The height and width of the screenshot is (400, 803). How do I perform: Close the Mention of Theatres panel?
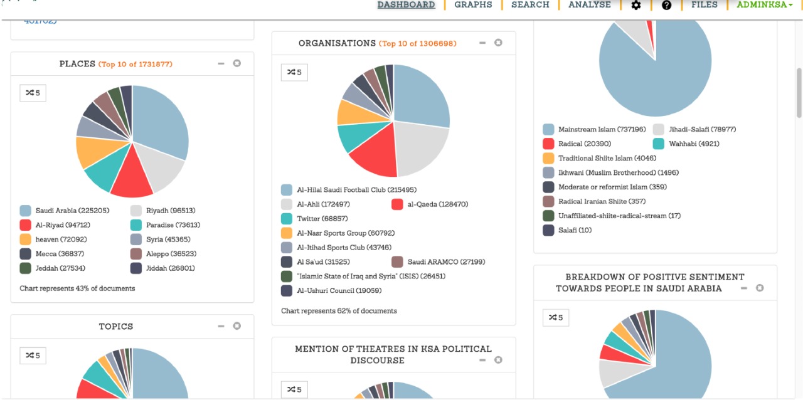[498, 360]
